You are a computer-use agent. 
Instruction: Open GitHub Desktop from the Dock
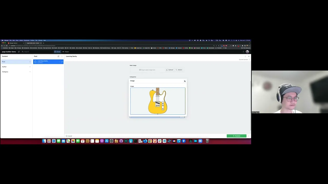point(121,141)
